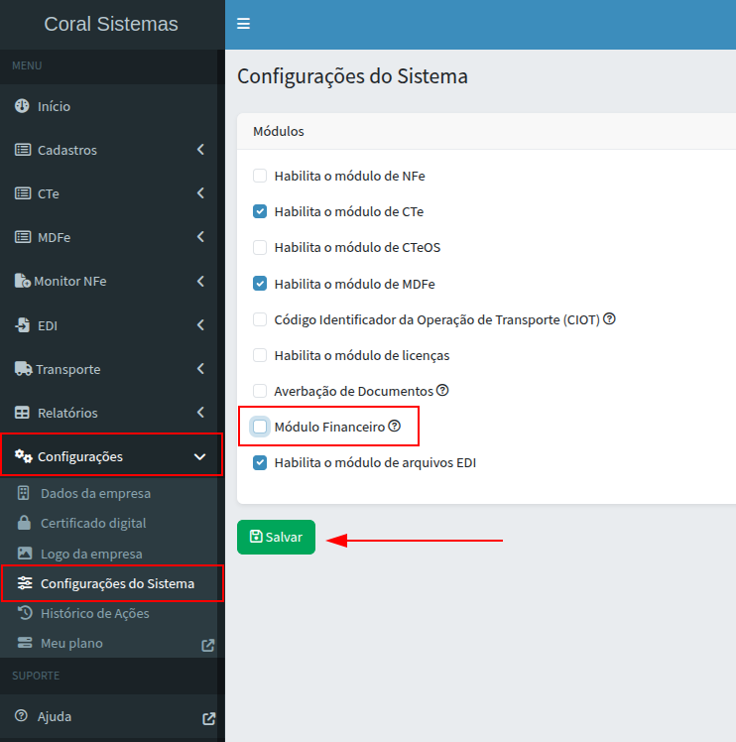The height and width of the screenshot is (742, 736).
Task: Uncheck Habilita o módulo de arquivos EDI
Action: click(x=260, y=462)
